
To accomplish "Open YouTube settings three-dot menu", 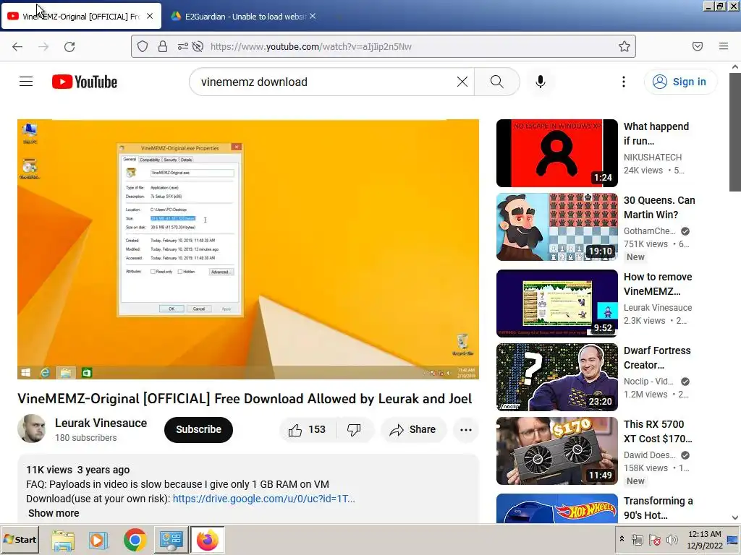I will click(624, 82).
